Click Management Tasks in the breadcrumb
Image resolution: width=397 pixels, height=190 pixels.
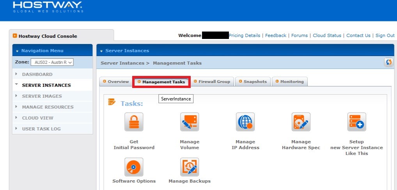(x=177, y=63)
